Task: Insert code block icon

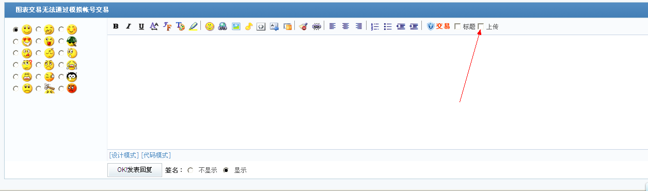Action: pos(261,26)
